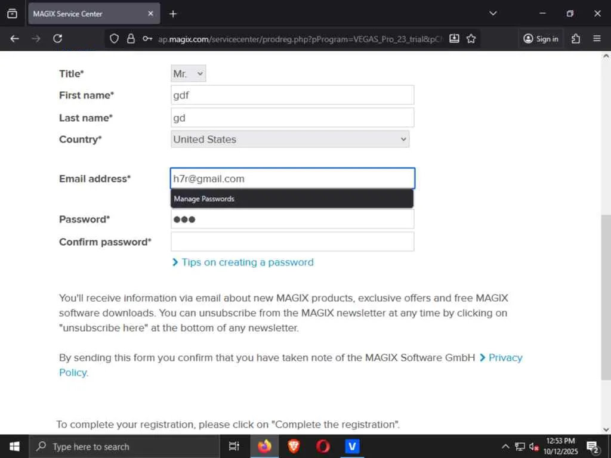The height and width of the screenshot is (458, 611).
Task: View site security padlock info
Action: (131, 39)
